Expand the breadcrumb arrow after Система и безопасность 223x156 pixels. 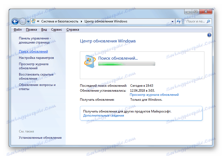pyautogui.click(x=82, y=21)
